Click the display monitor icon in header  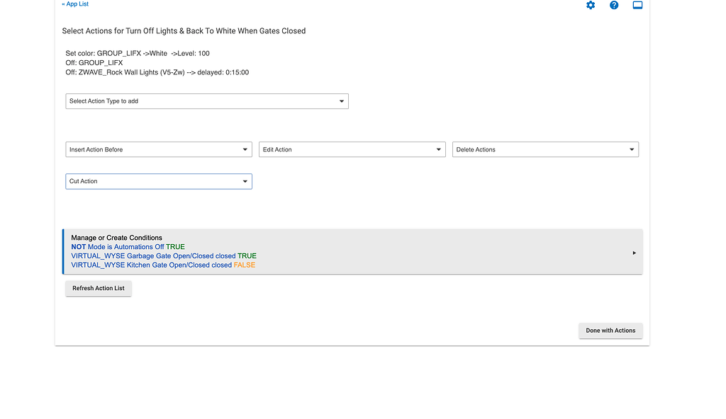click(637, 6)
